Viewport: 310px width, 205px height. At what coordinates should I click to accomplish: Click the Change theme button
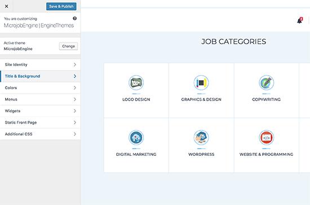point(68,46)
